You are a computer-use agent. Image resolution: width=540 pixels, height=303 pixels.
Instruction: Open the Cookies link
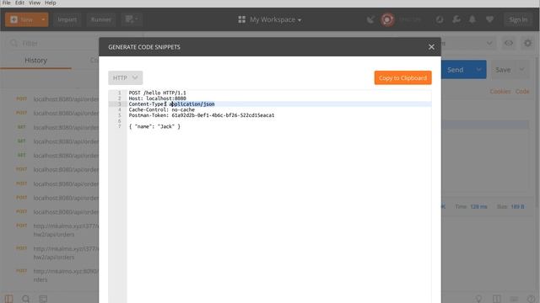[500, 92]
